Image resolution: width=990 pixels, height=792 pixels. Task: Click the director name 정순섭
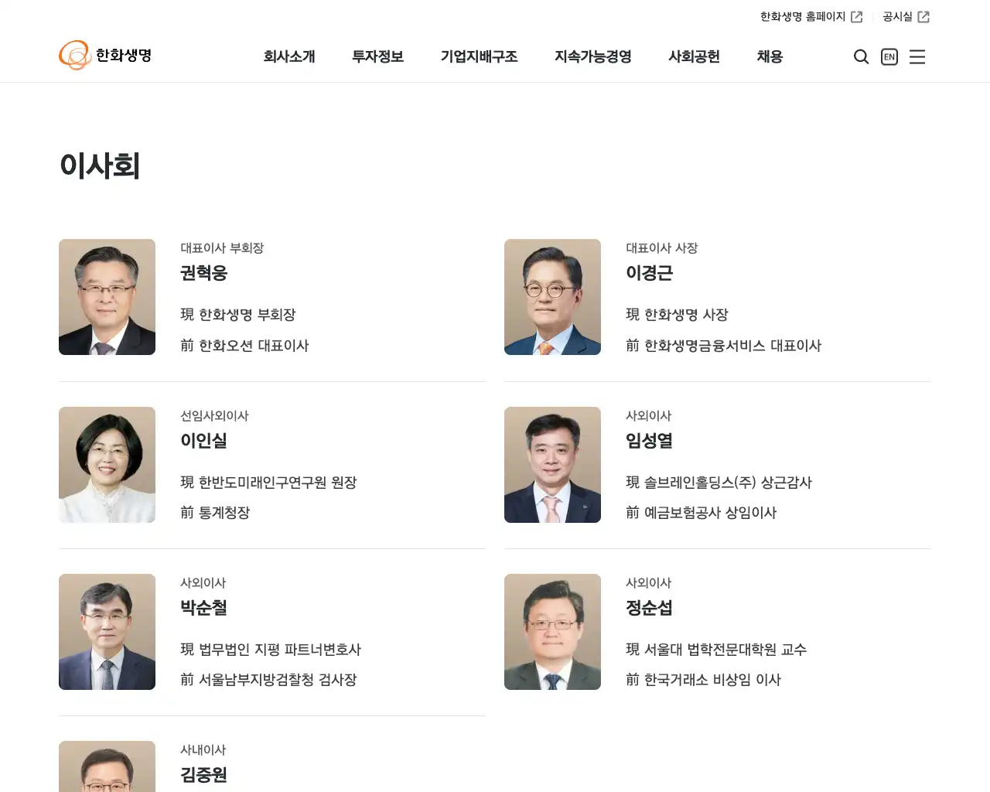(x=649, y=608)
